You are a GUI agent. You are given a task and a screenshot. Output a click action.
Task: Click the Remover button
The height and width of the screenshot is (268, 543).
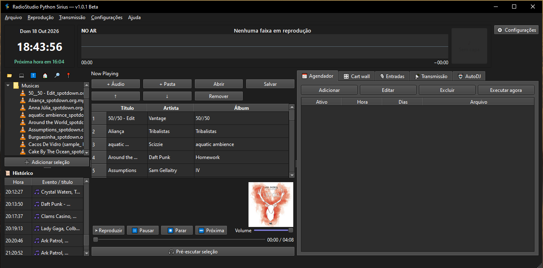(x=219, y=96)
